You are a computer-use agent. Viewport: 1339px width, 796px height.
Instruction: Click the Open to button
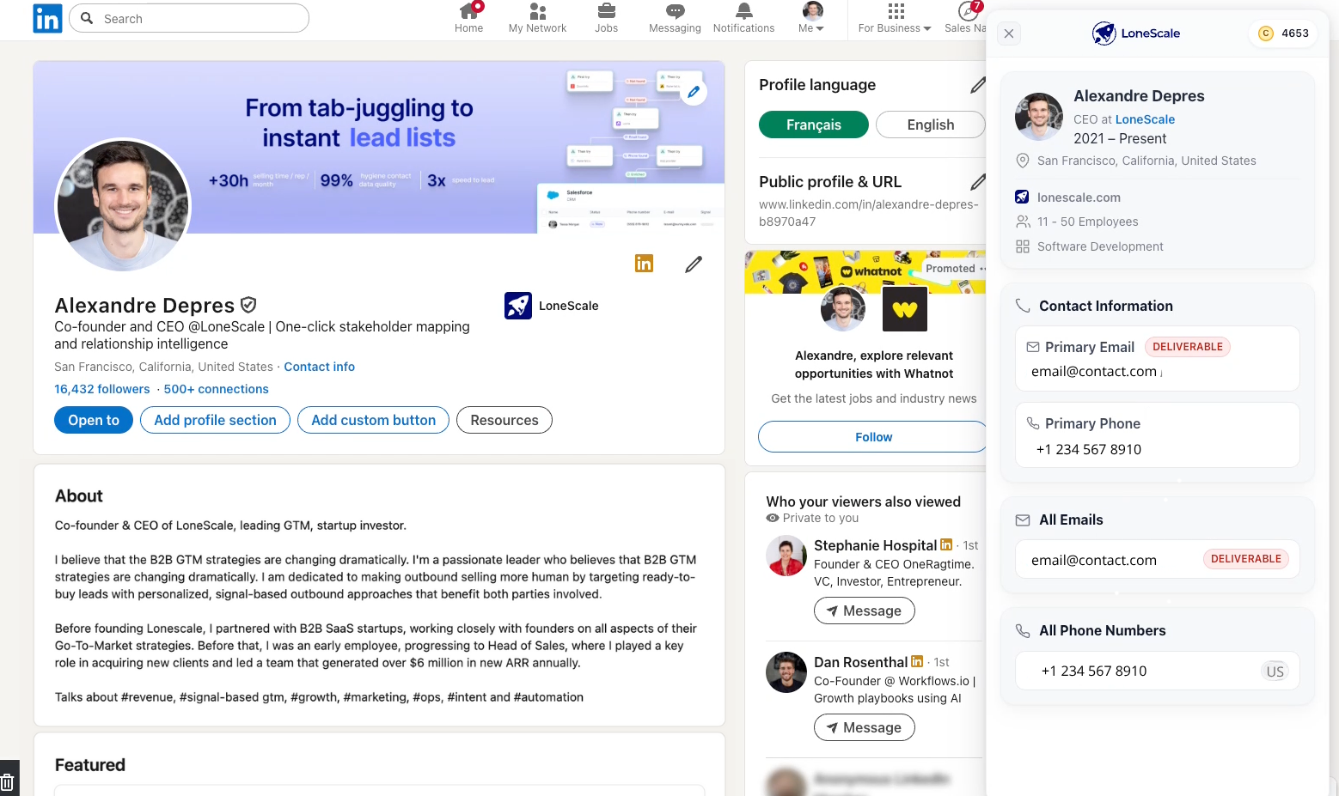click(94, 420)
